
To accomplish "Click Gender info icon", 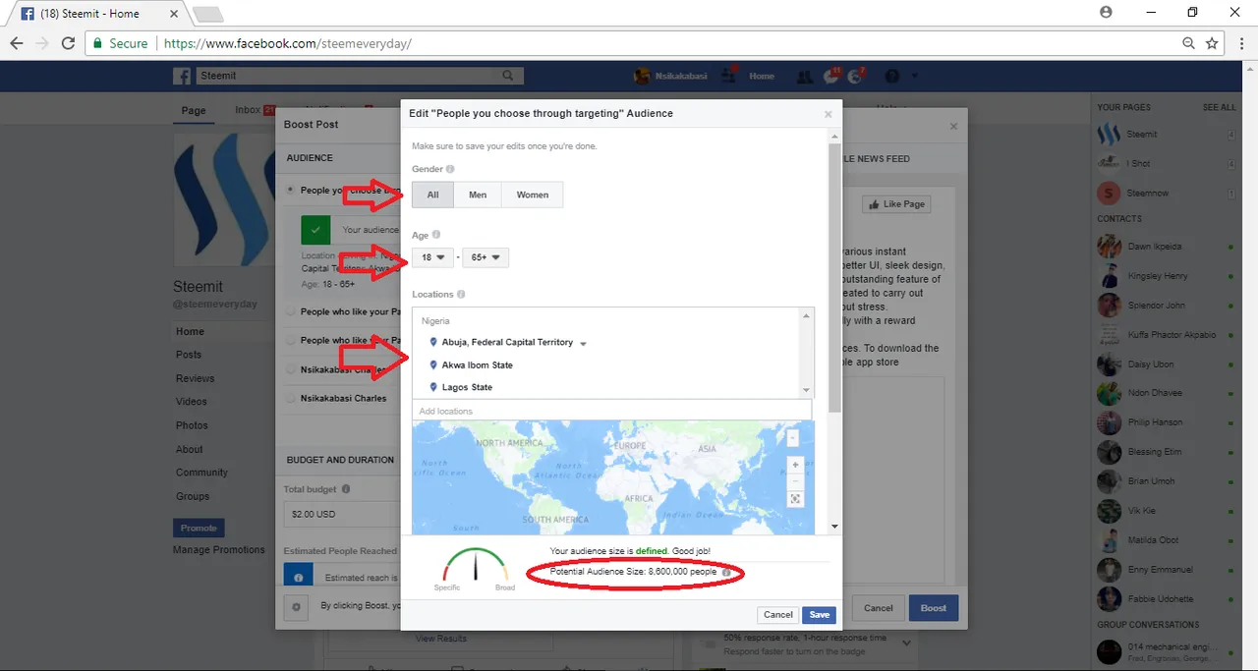I will [450, 169].
